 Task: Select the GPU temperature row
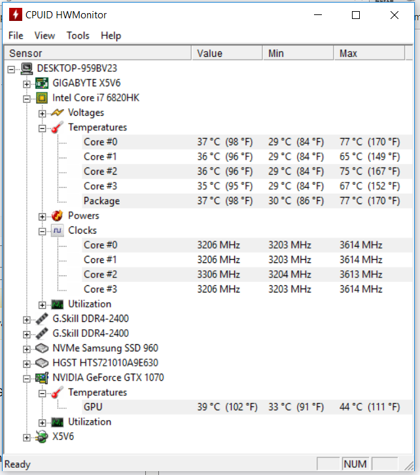point(247,407)
